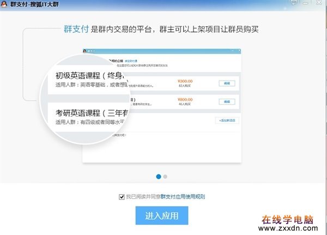The width and height of the screenshot is (327, 235).
Task: Close the 群支付-搜狐IT大群 window
Action: (319, 3)
